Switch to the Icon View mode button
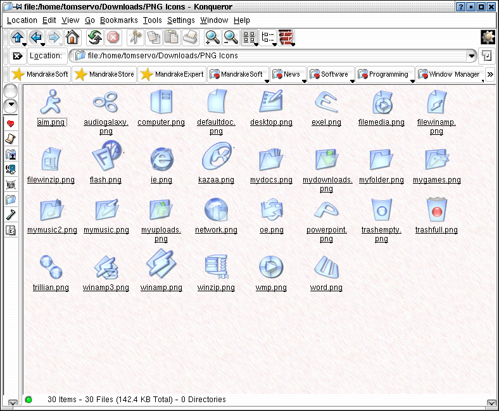 tap(249, 37)
